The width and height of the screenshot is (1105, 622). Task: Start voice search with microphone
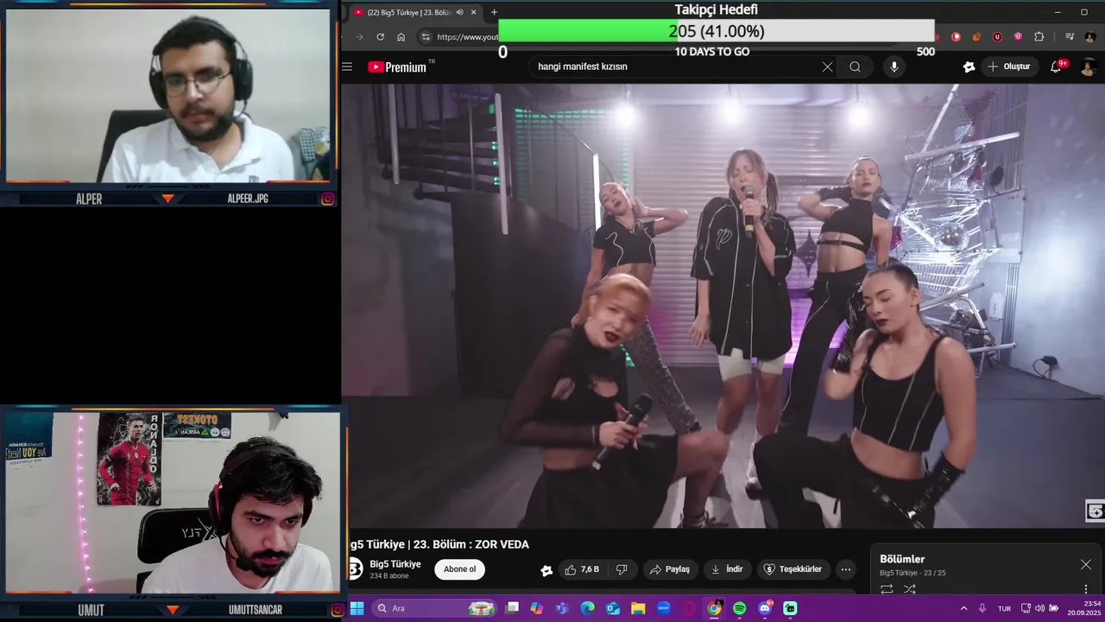(x=893, y=67)
